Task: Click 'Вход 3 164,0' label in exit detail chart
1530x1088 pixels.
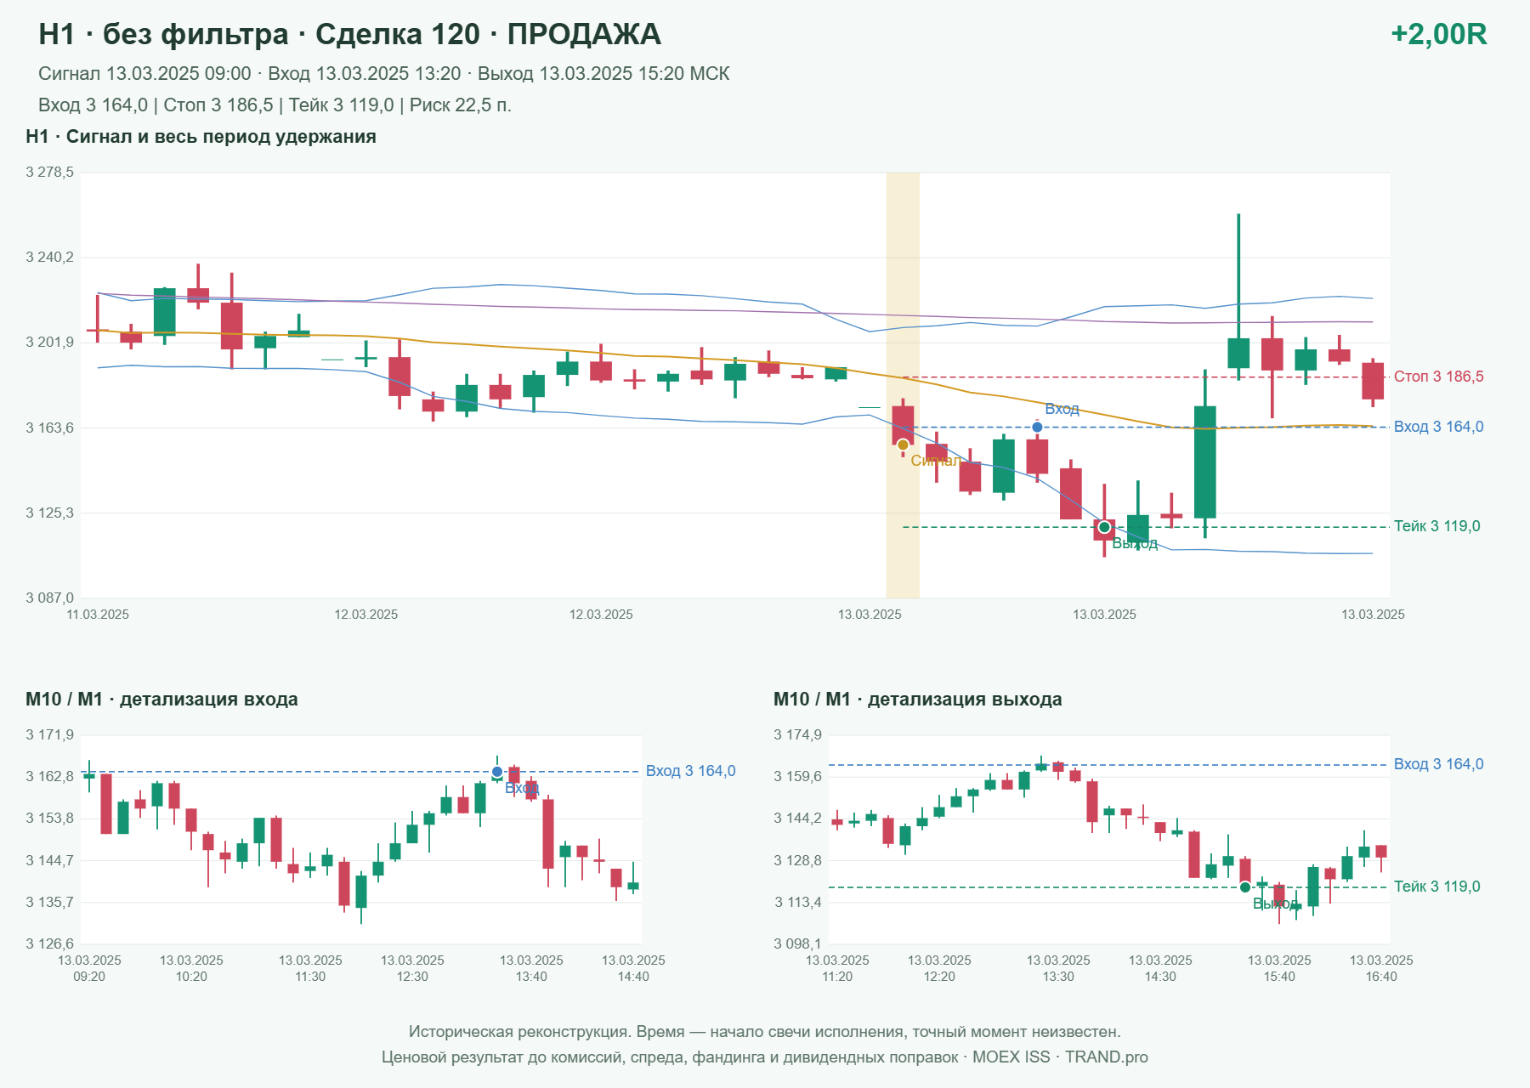Action: (1438, 764)
